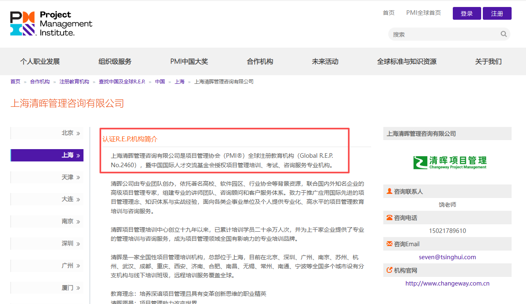Click the chevron next to 天津
Image resolution: width=526 pixels, height=304 pixels.
[x=78, y=177]
